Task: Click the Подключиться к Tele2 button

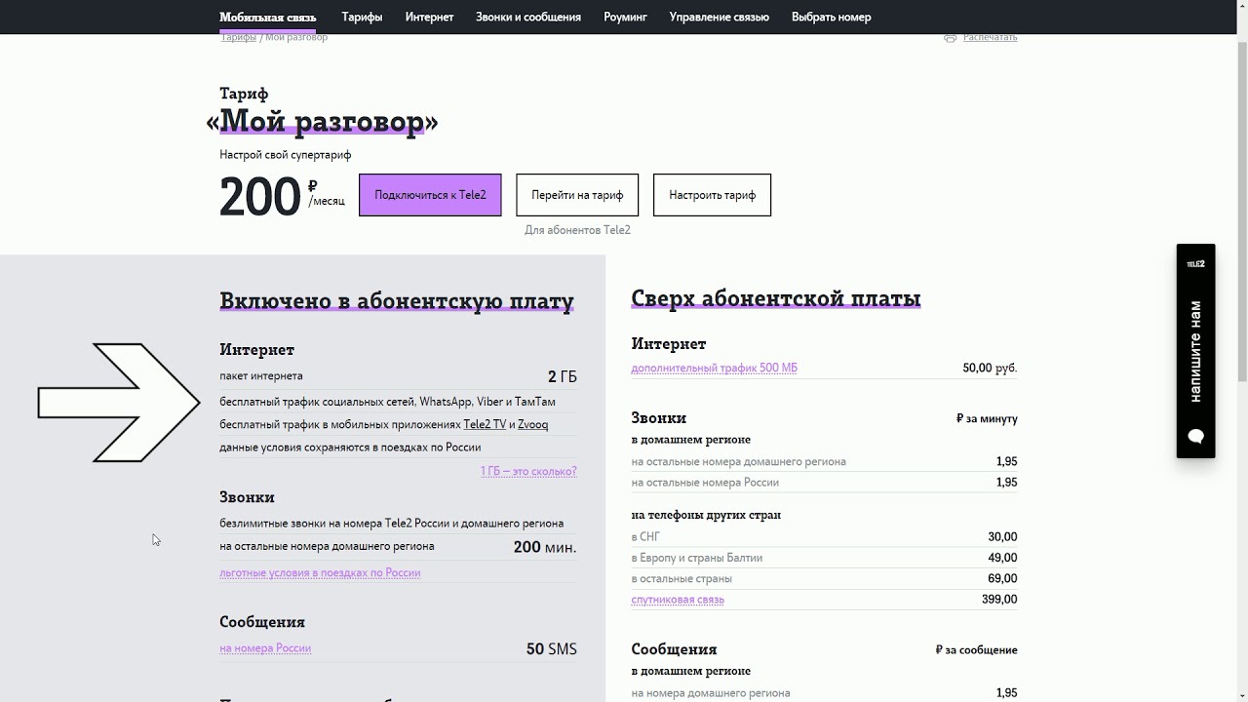Action: tap(430, 195)
